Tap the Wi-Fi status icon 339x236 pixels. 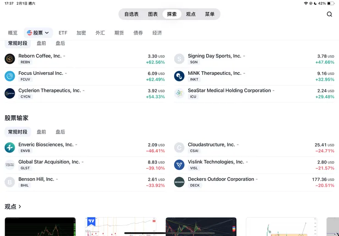click(x=306, y=3)
